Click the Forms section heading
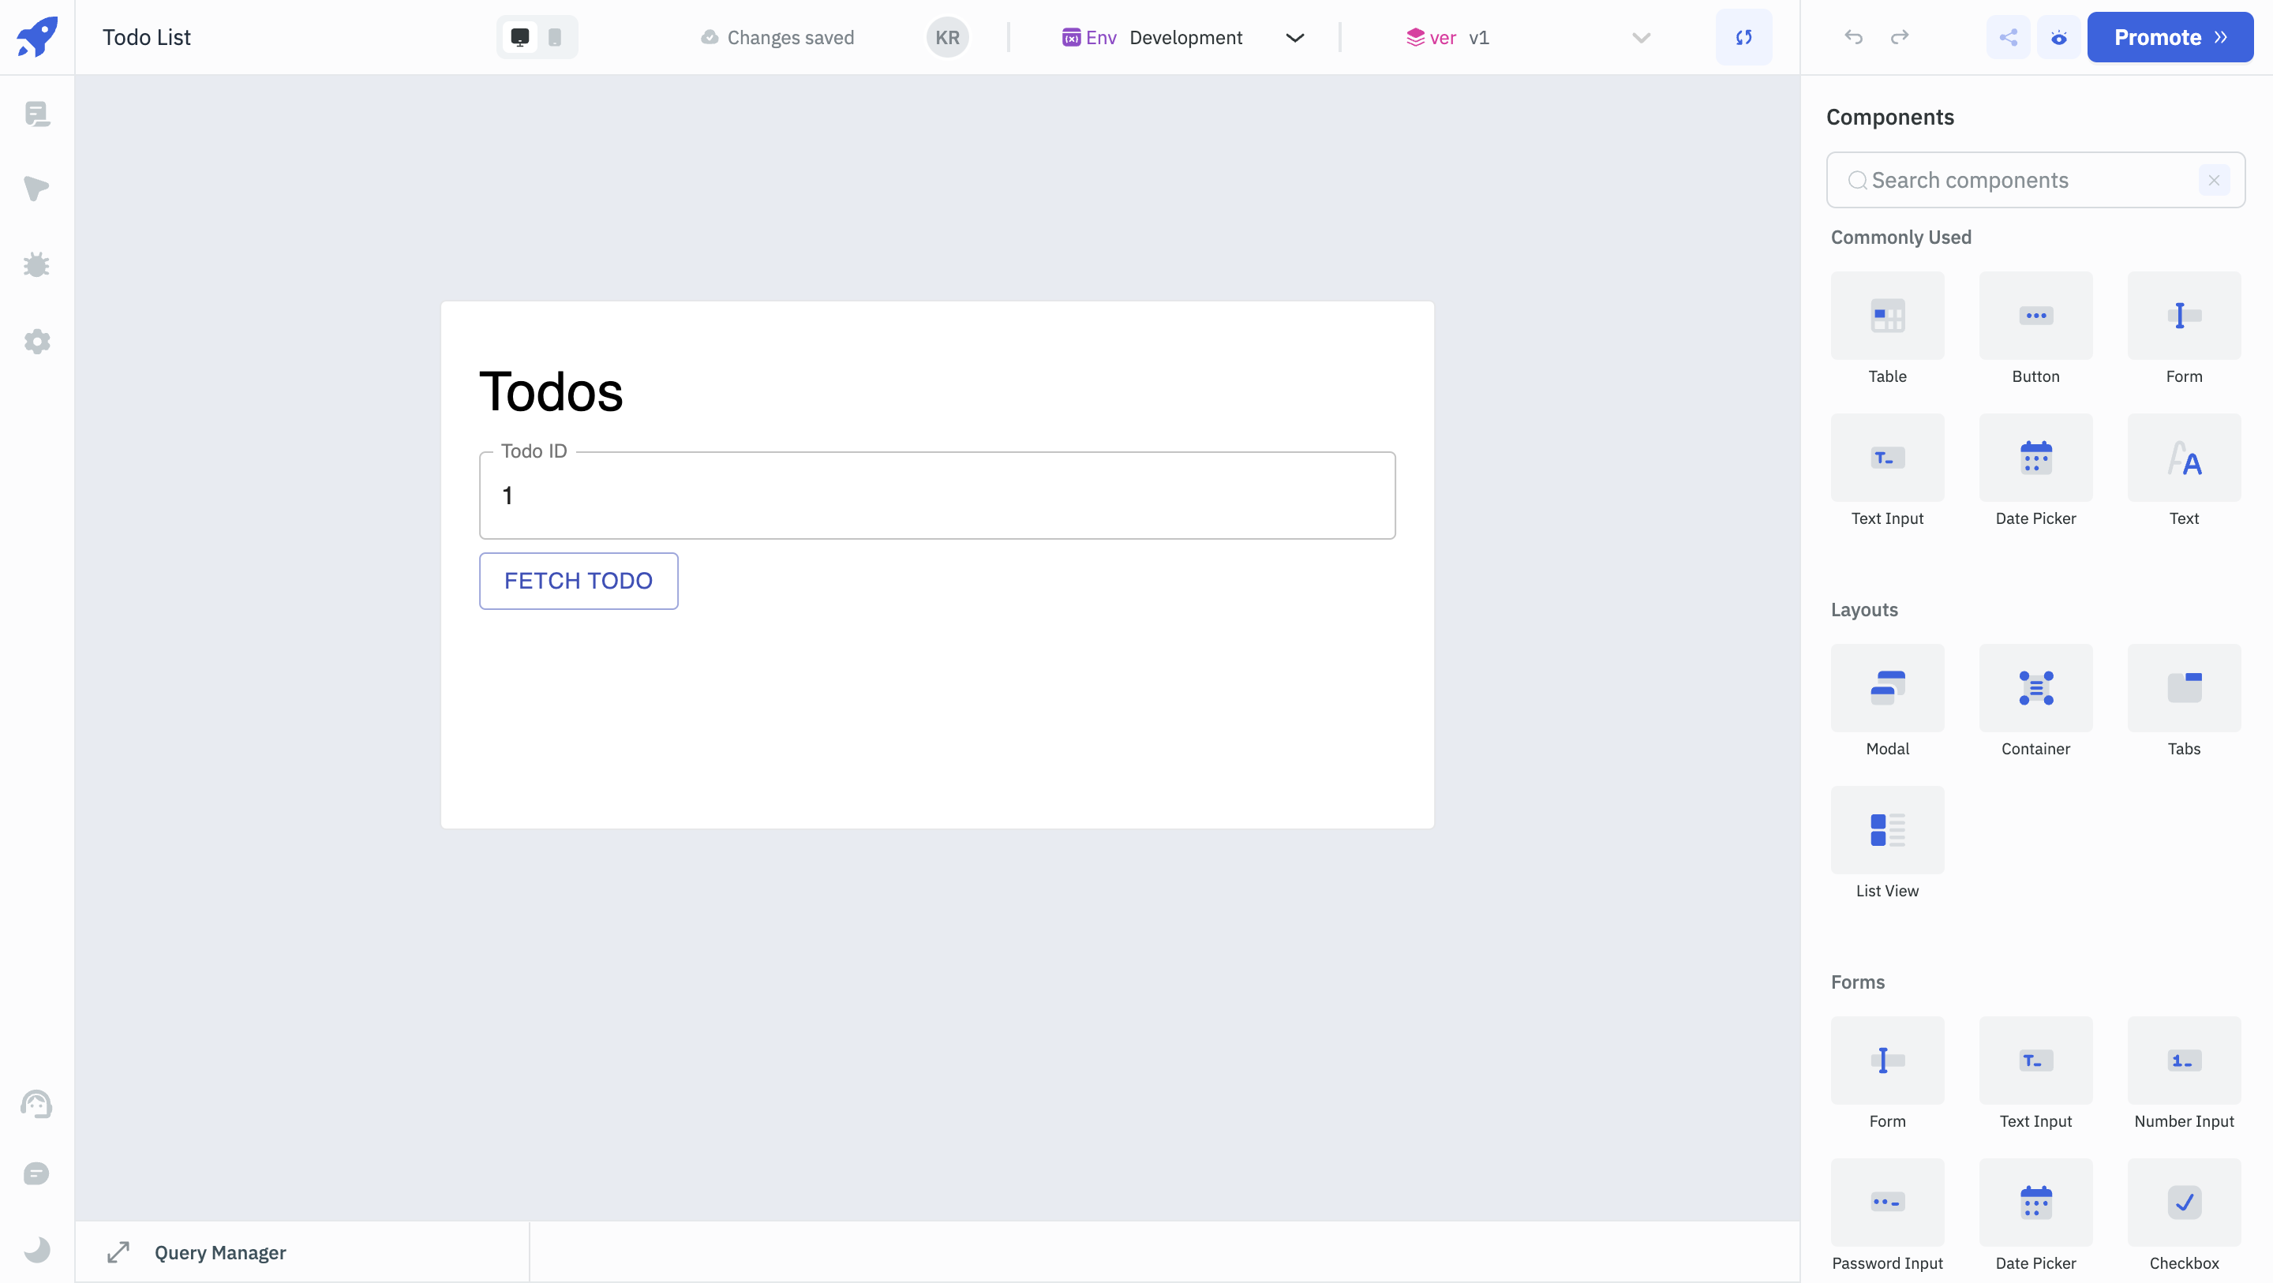Image resolution: width=2273 pixels, height=1283 pixels. point(1857,982)
